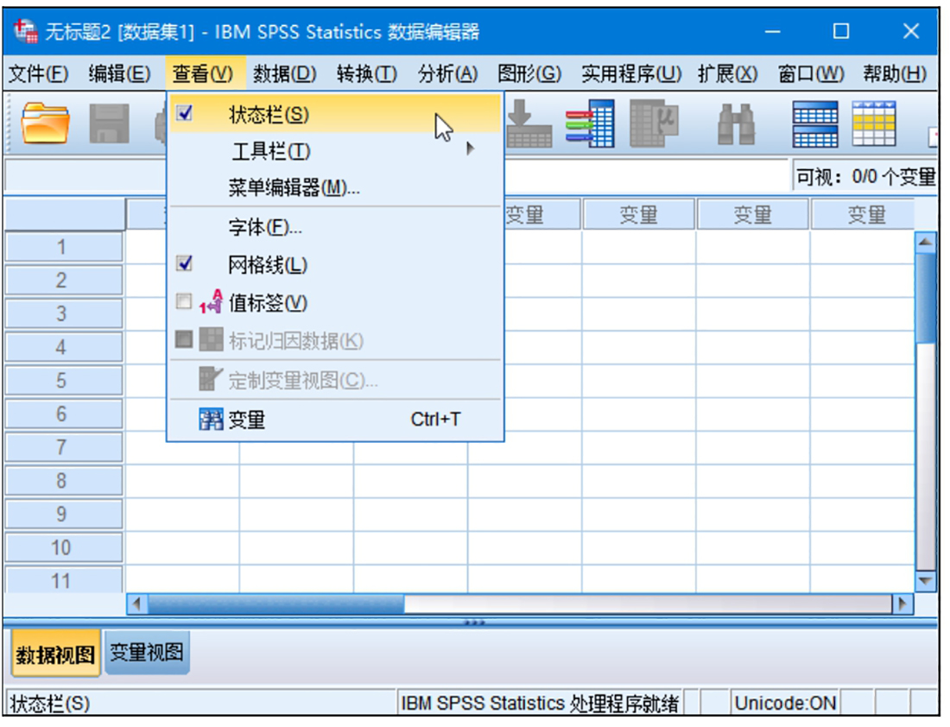The image size is (950, 727).
Task: Click IBM SPSS Statistics 处理程序就绪 status text
Action: tap(539, 703)
